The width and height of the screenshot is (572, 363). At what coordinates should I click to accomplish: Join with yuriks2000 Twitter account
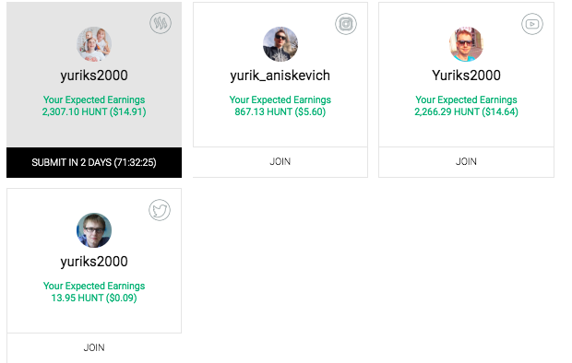(94, 347)
